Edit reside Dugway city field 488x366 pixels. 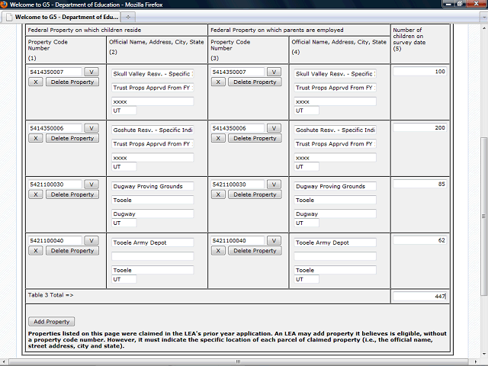click(152, 213)
